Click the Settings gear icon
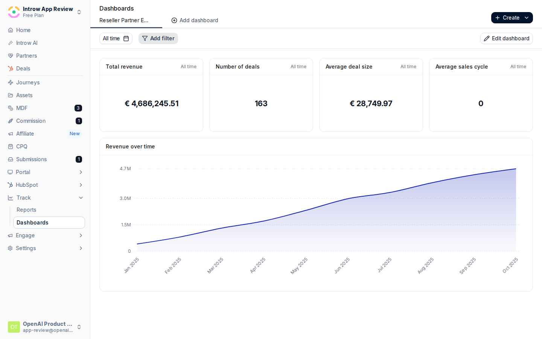This screenshot has height=339, width=542. [x=10, y=248]
